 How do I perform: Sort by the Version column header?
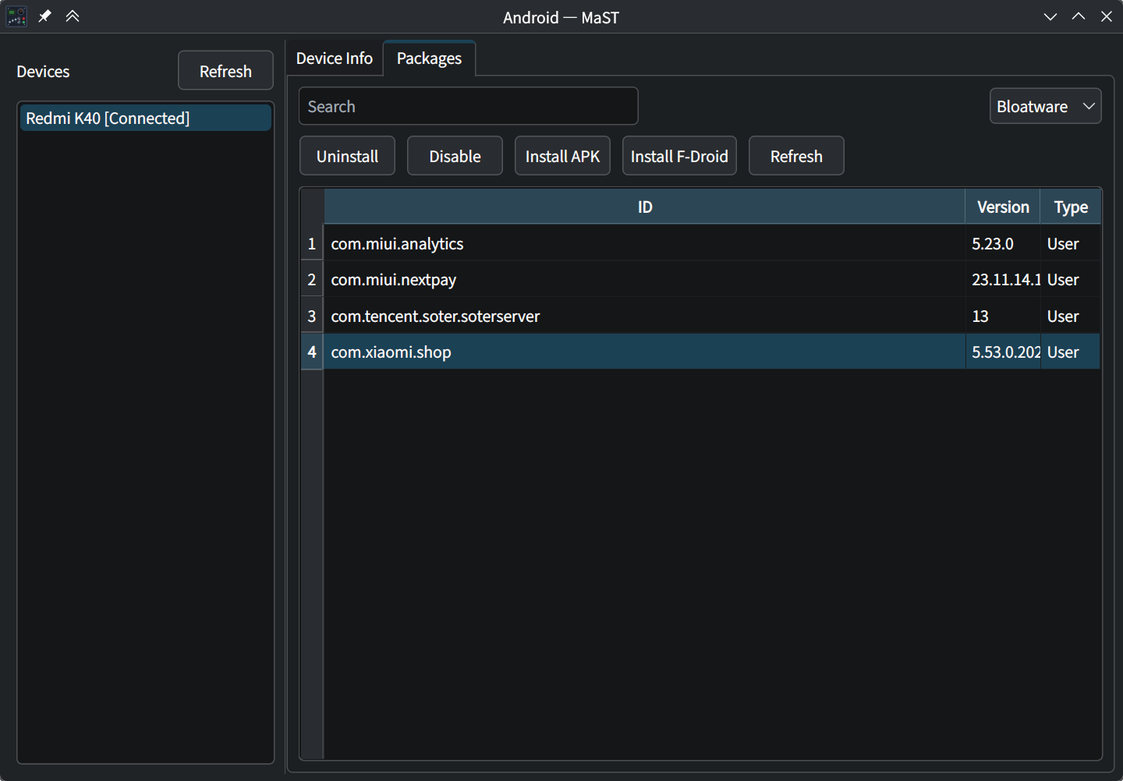[1003, 207]
